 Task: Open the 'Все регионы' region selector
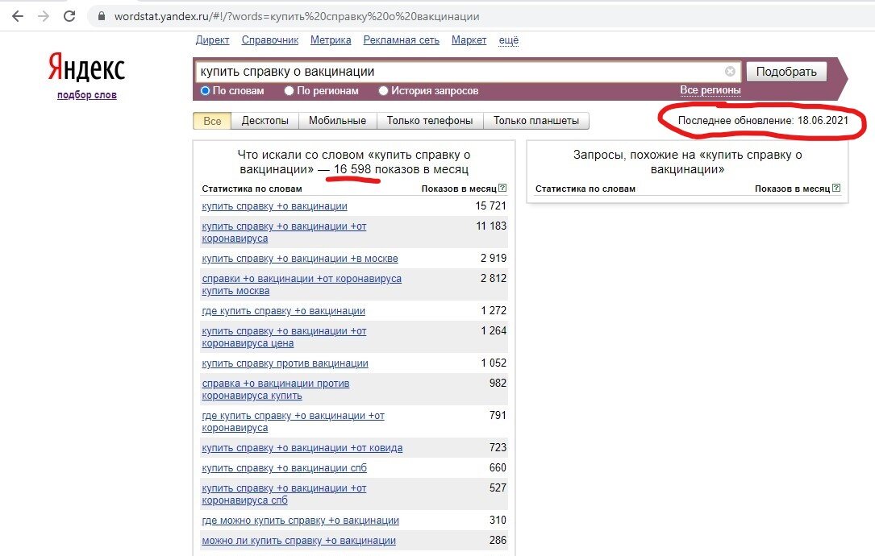(710, 89)
